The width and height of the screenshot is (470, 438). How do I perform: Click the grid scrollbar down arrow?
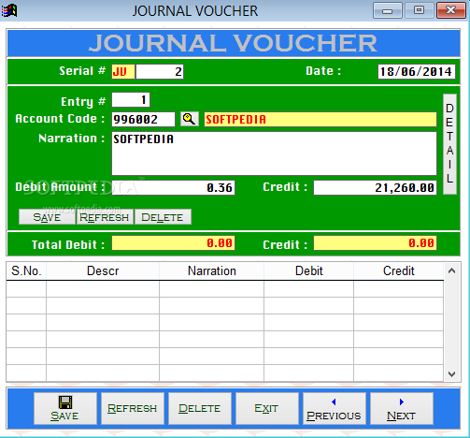pos(452,373)
